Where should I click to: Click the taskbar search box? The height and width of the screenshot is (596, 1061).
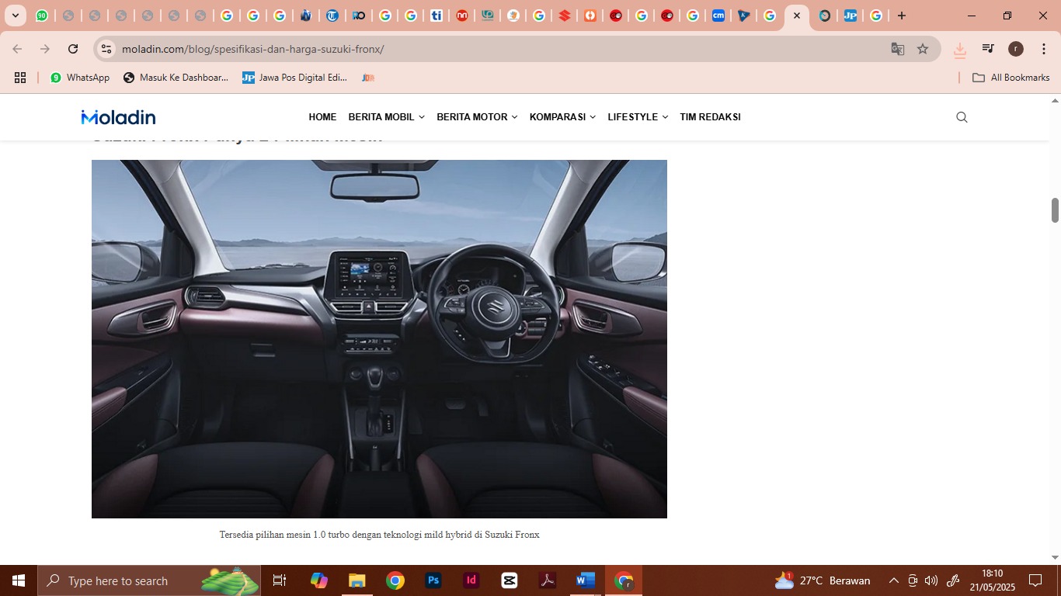149,580
